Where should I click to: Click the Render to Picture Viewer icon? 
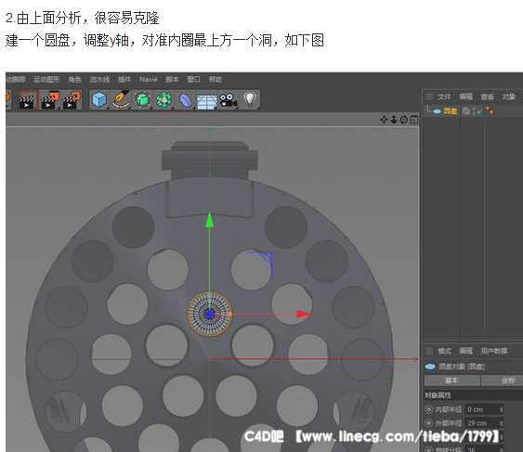pos(50,99)
